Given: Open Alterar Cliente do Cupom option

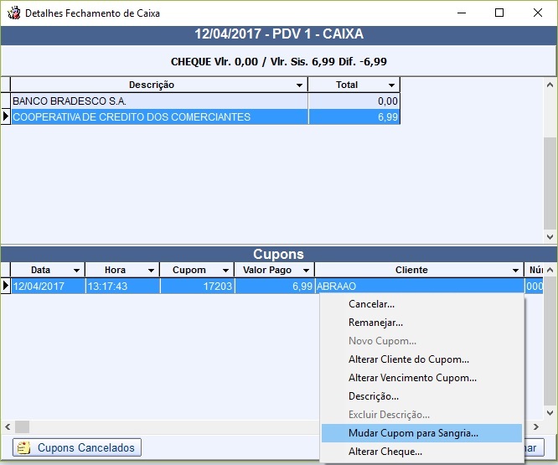Looking at the screenshot, I should click(408, 359).
